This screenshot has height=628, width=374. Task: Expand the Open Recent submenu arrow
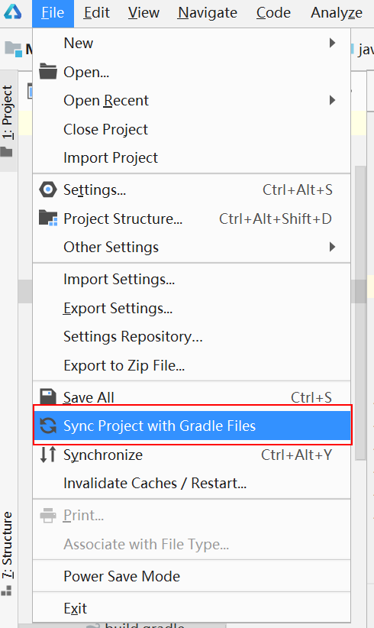click(x=332, y=100)
